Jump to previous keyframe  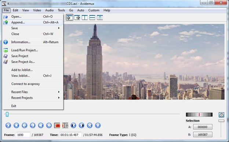pos(41,125)
